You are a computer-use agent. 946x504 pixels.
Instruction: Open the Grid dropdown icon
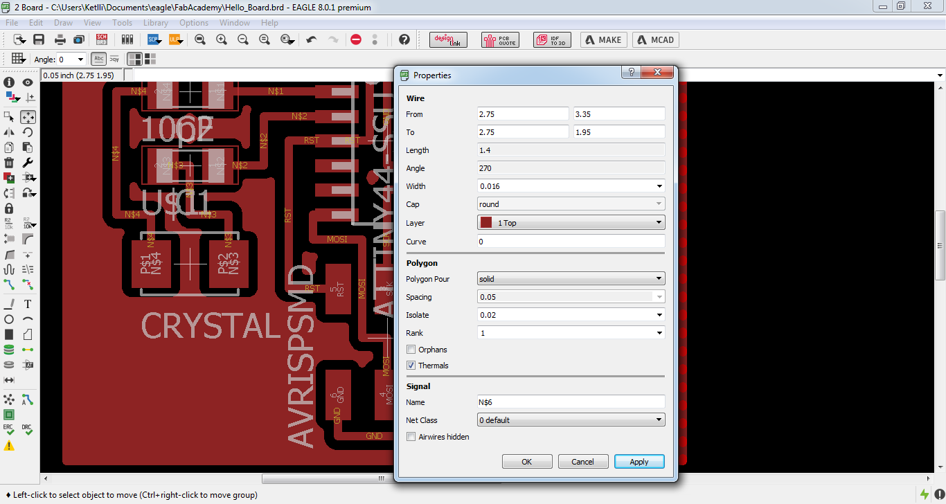click(18, 59)
